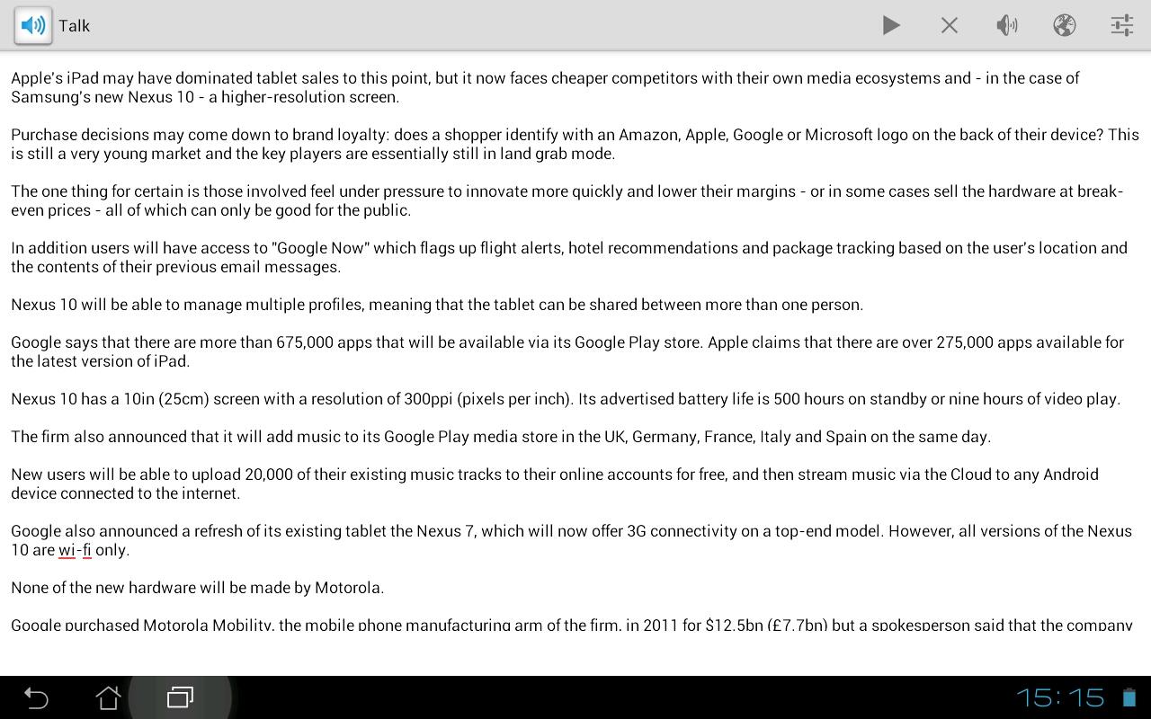Tap the misspelled word "wi-fi"
This screenshot has height=719, width=1151.
tap(75, 550)
